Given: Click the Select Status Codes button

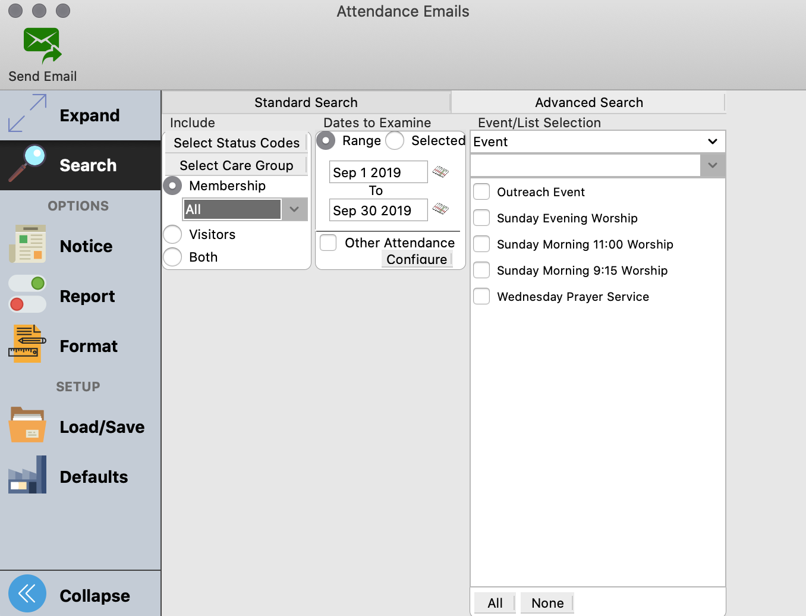Looking at the screenshot, I should pos(236,143).
